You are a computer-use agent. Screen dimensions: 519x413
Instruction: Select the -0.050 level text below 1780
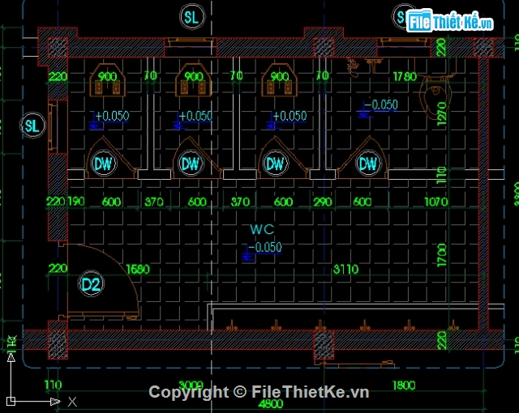point(381,105)
